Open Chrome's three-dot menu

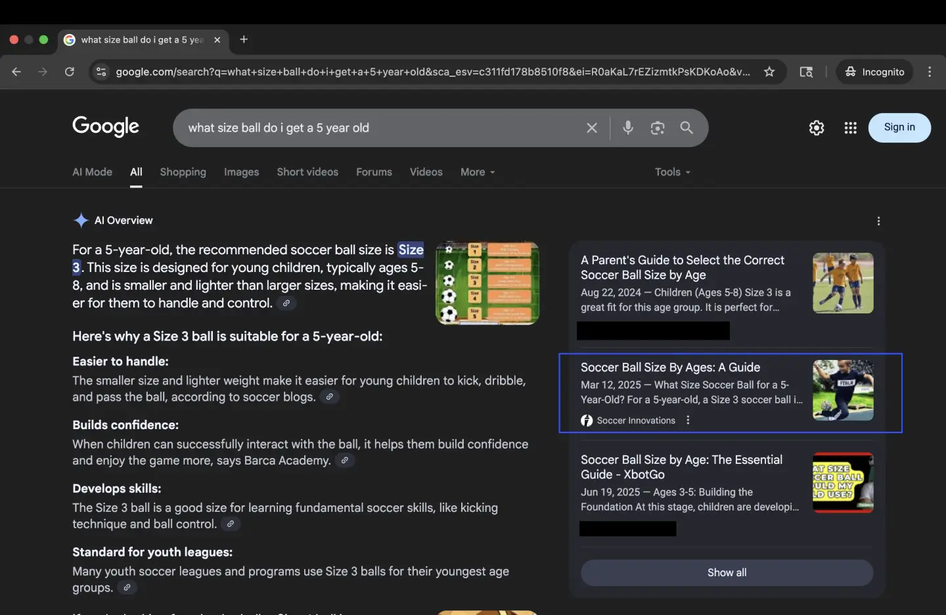[x=929, y=72]
